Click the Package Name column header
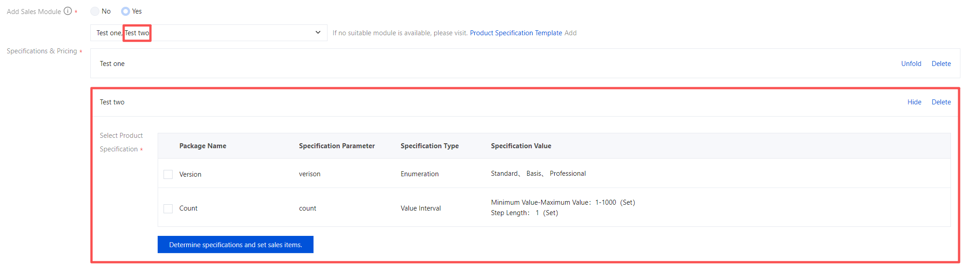Viewport: 969px width, 277px height. click(202, 146)
